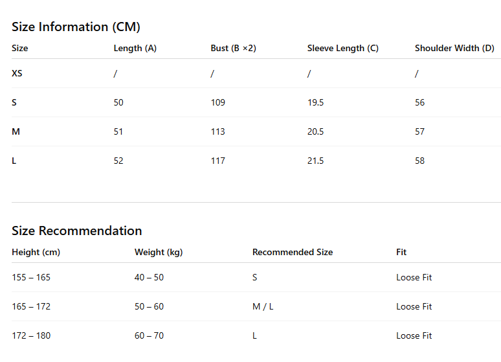Click the S size row label
Viewport: 501px width, 362px height.
[14, 103]
